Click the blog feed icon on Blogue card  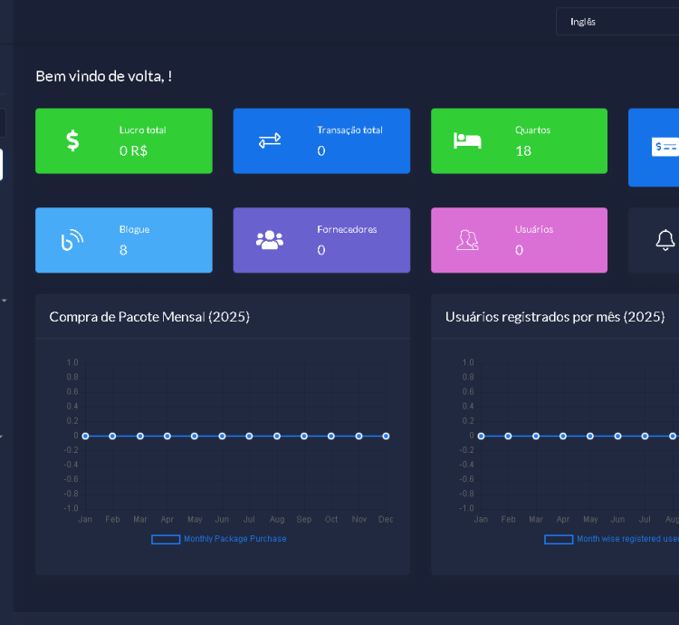click(x=72, y=240)
